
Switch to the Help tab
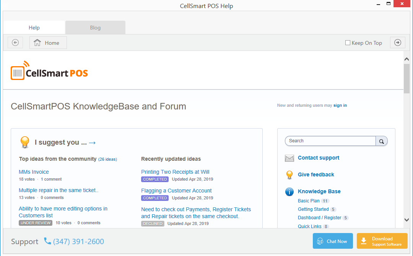point(34,28)
